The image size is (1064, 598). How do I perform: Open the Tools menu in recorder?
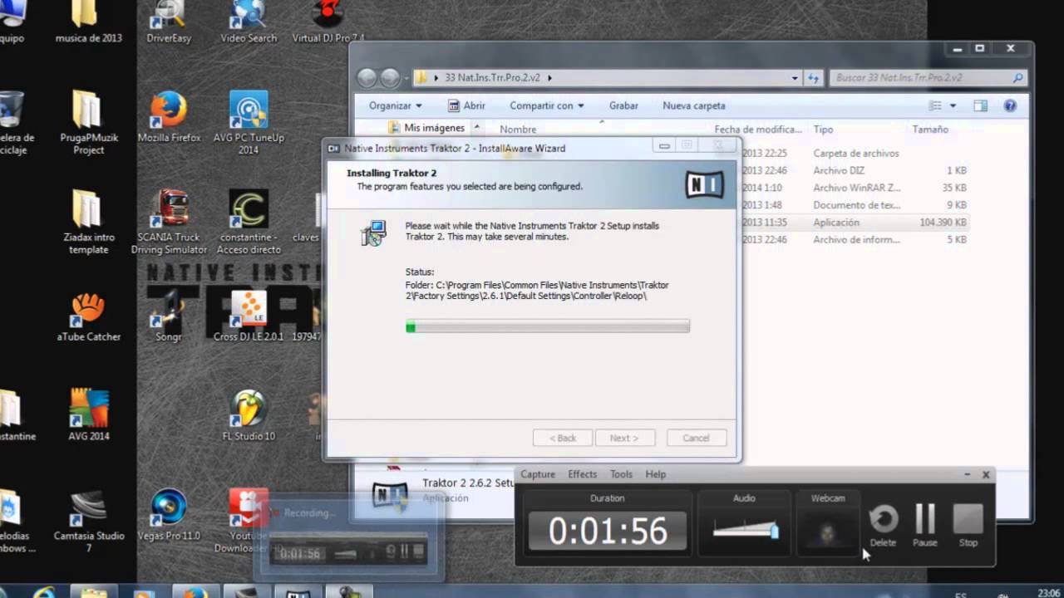(622, 474)
